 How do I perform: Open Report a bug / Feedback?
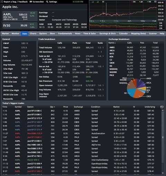(14, 2)
